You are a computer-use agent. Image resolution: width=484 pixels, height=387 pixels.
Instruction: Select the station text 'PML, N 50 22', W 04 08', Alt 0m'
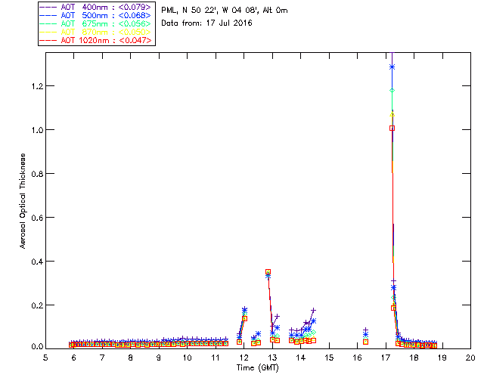(225, 10)
